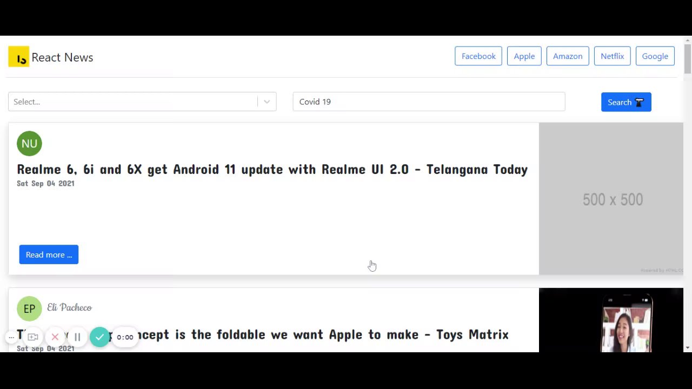692x389 pixels.
Task: Click the React News title text
Action: click(x=62, y=57)
